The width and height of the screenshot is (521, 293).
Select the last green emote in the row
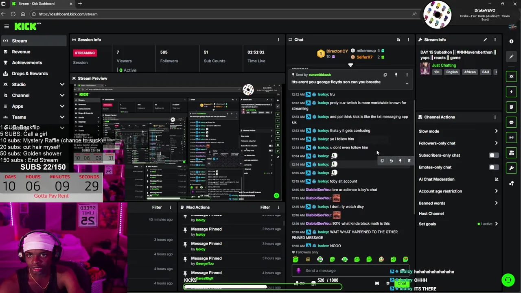[x=405, y=259]
